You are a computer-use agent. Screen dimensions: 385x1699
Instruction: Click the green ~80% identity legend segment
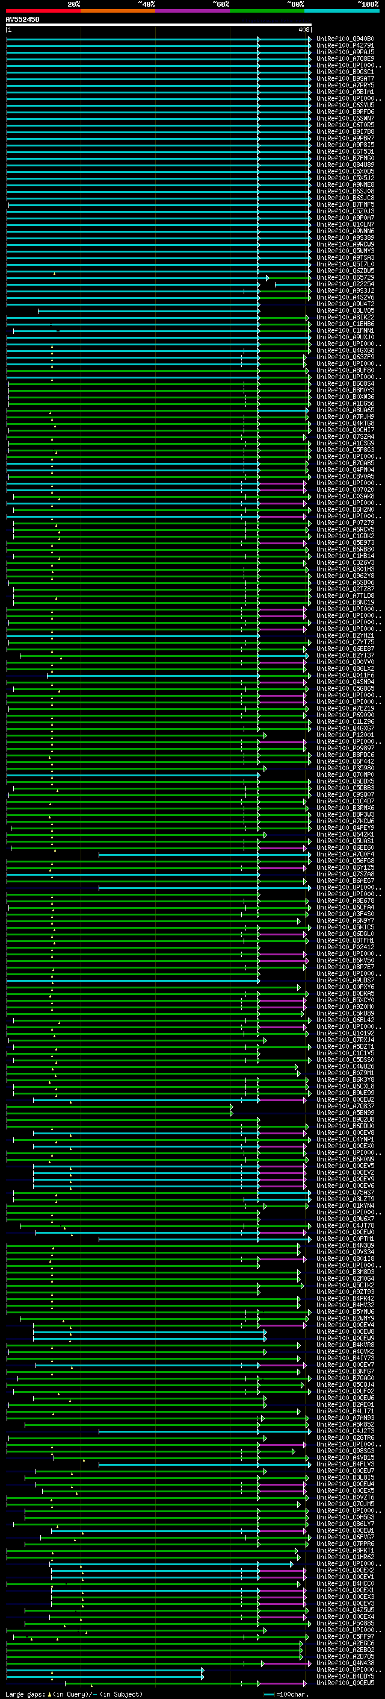click(x=267, y=11)
